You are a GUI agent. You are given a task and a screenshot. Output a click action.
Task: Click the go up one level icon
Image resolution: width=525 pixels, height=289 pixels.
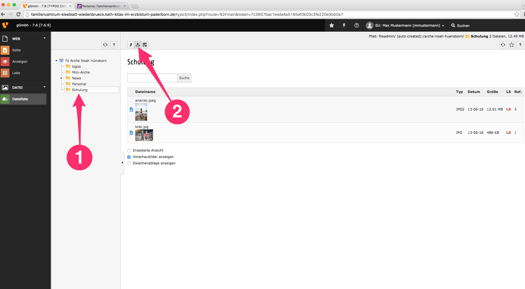click(131, 45)
